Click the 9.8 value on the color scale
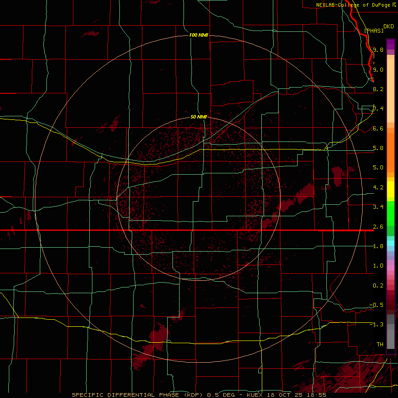The image size is (398, 398). tap(378, 50)
